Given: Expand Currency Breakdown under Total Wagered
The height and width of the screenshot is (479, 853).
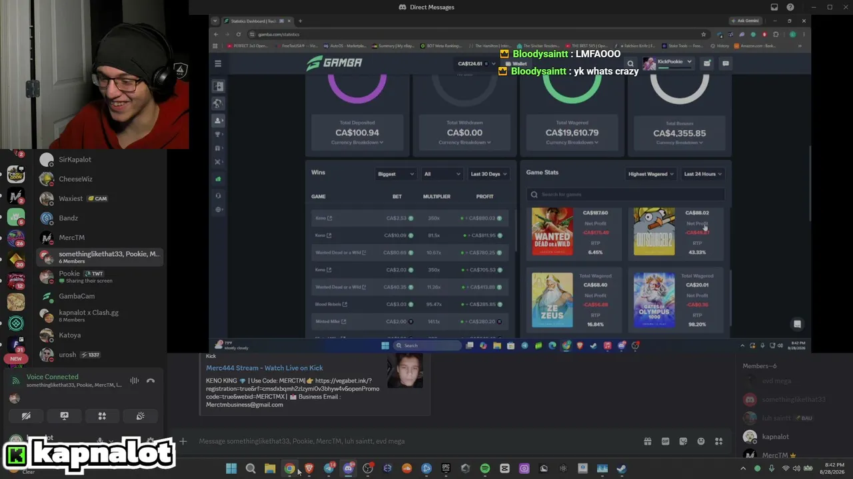Looking at the screenshot, I should [572, 142].
